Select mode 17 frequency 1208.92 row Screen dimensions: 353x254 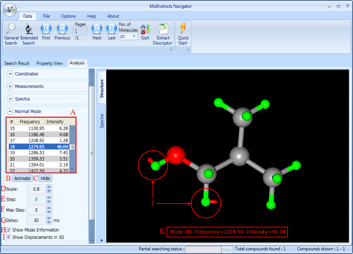tap(39, 140)
